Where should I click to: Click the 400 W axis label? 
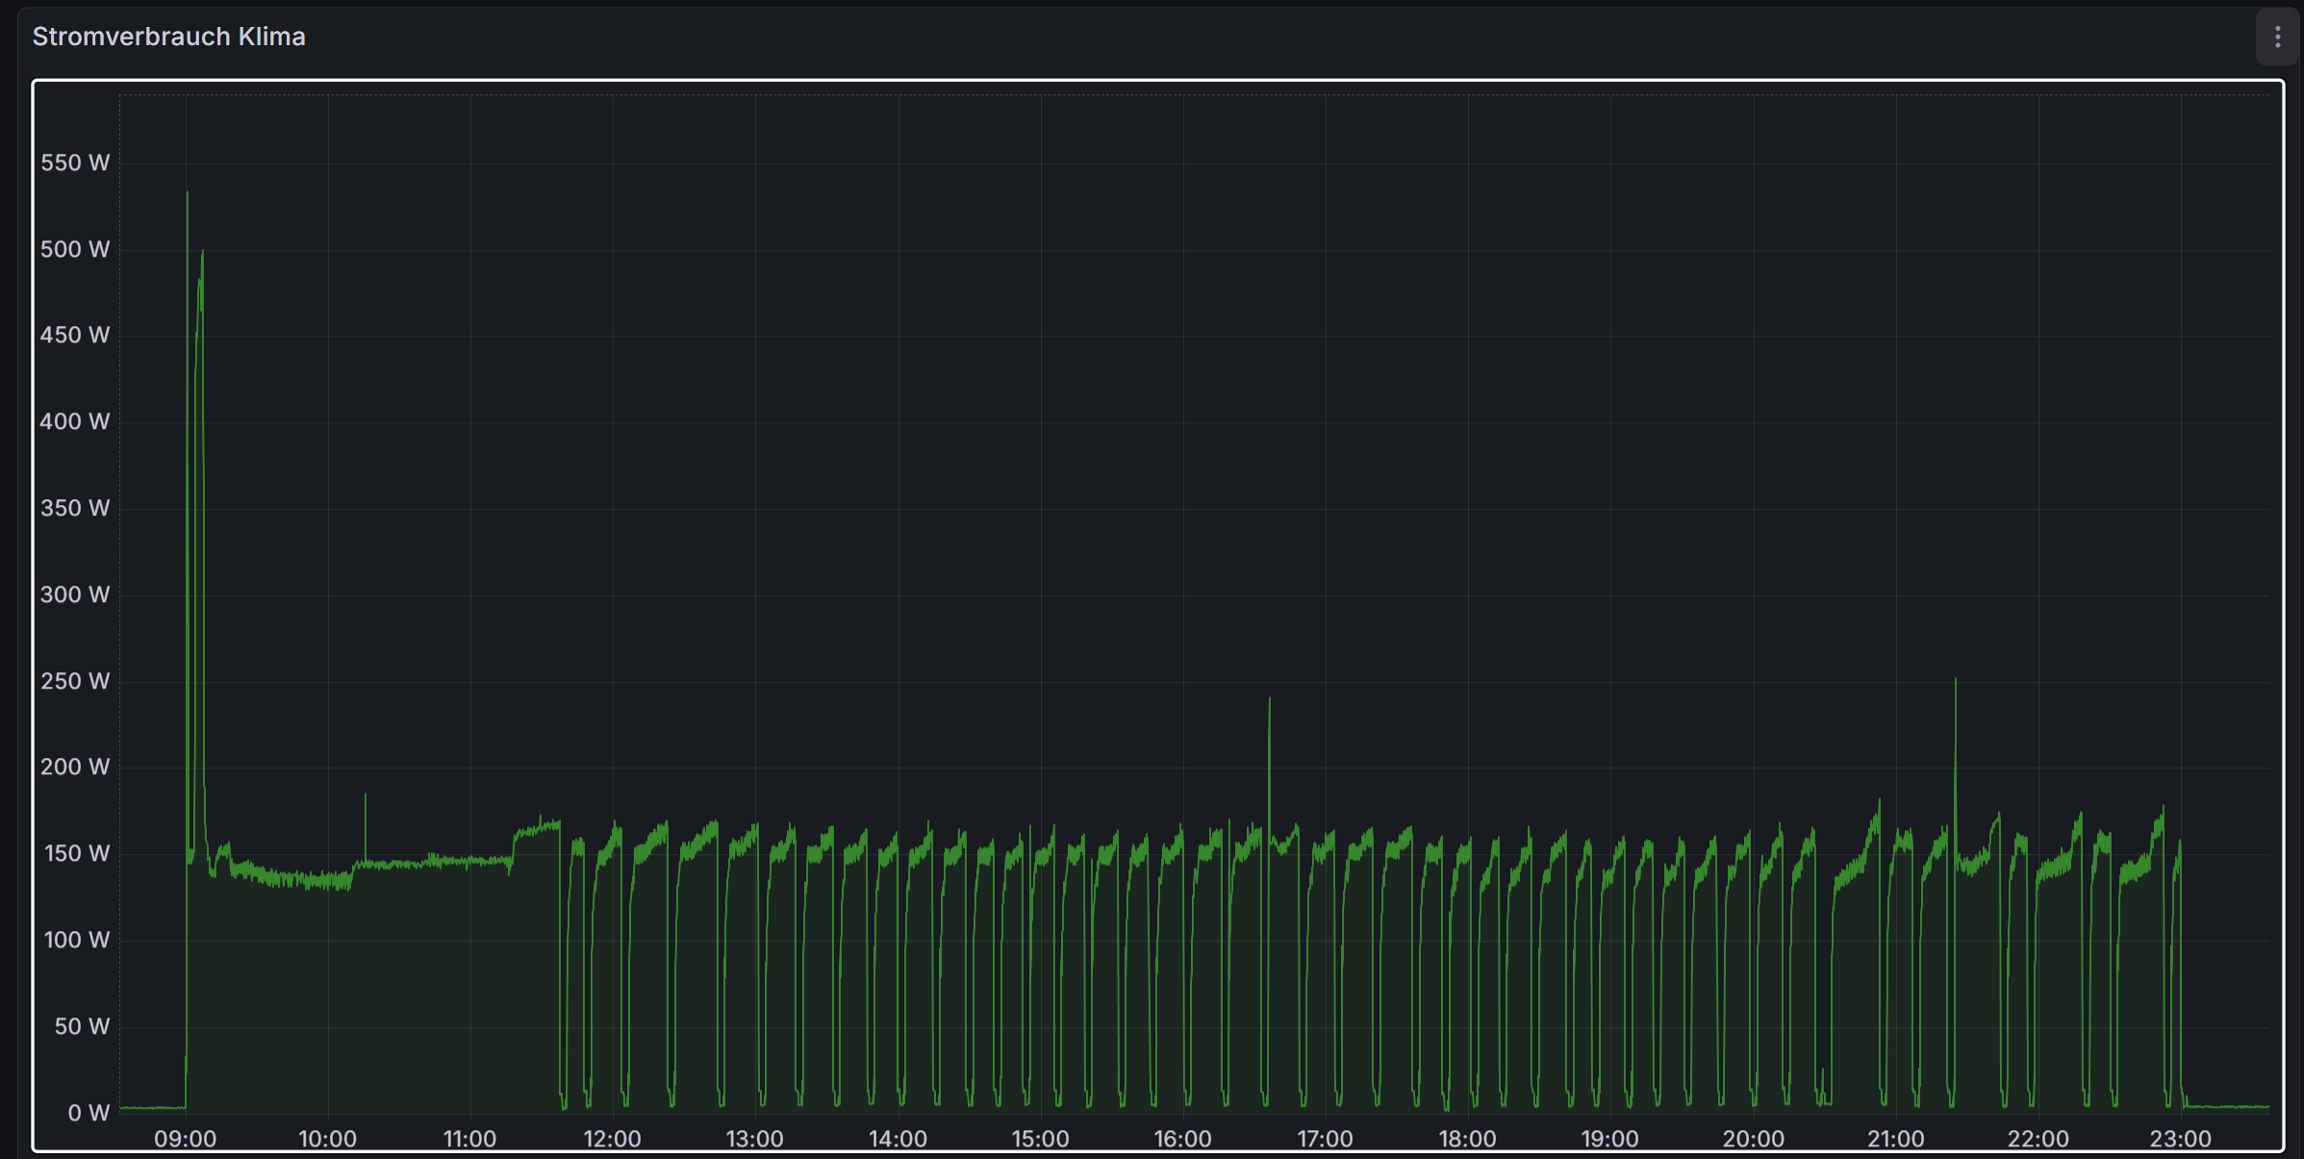(75, 421)
